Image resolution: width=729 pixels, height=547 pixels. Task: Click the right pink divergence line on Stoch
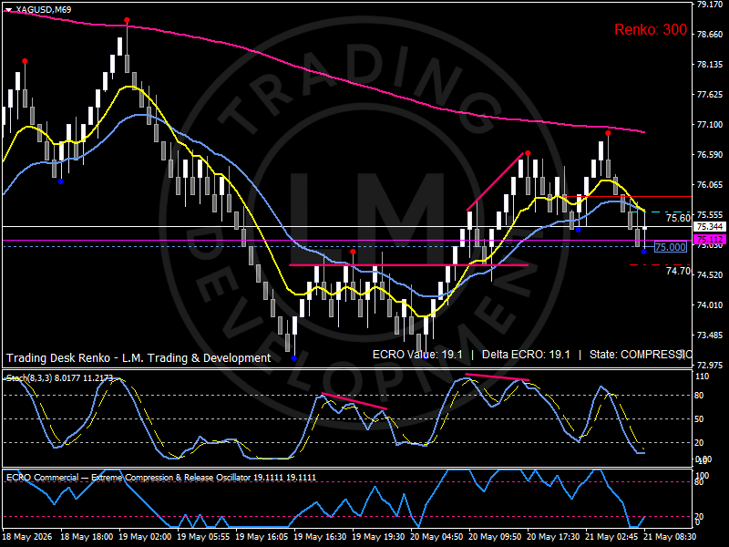coord(497,377)
